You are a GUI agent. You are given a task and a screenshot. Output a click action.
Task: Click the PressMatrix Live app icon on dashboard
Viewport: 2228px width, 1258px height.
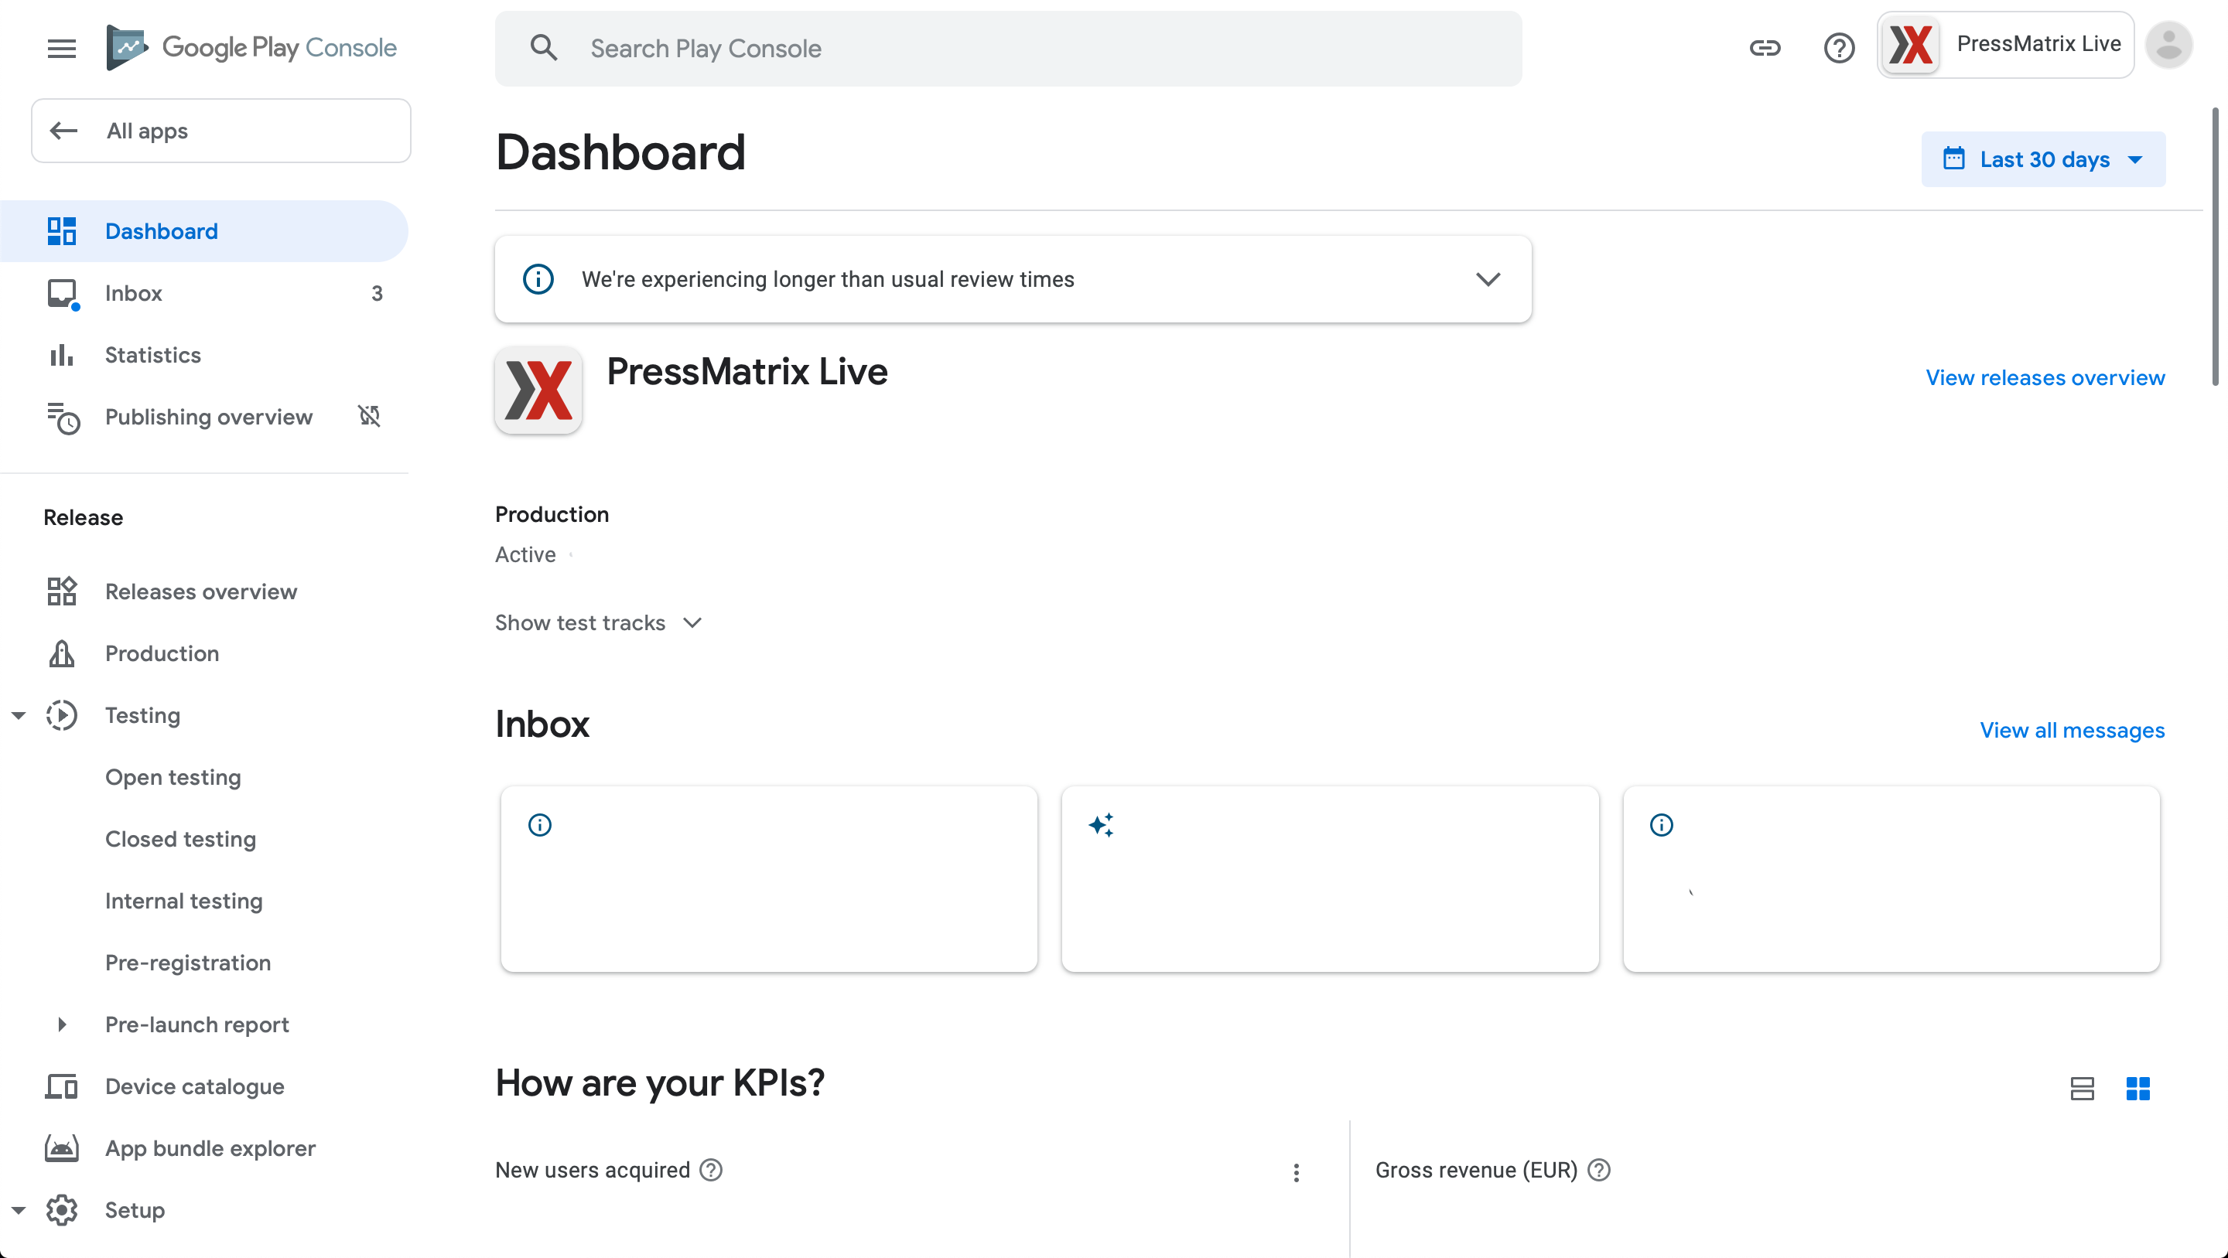[x=538, y=390]
